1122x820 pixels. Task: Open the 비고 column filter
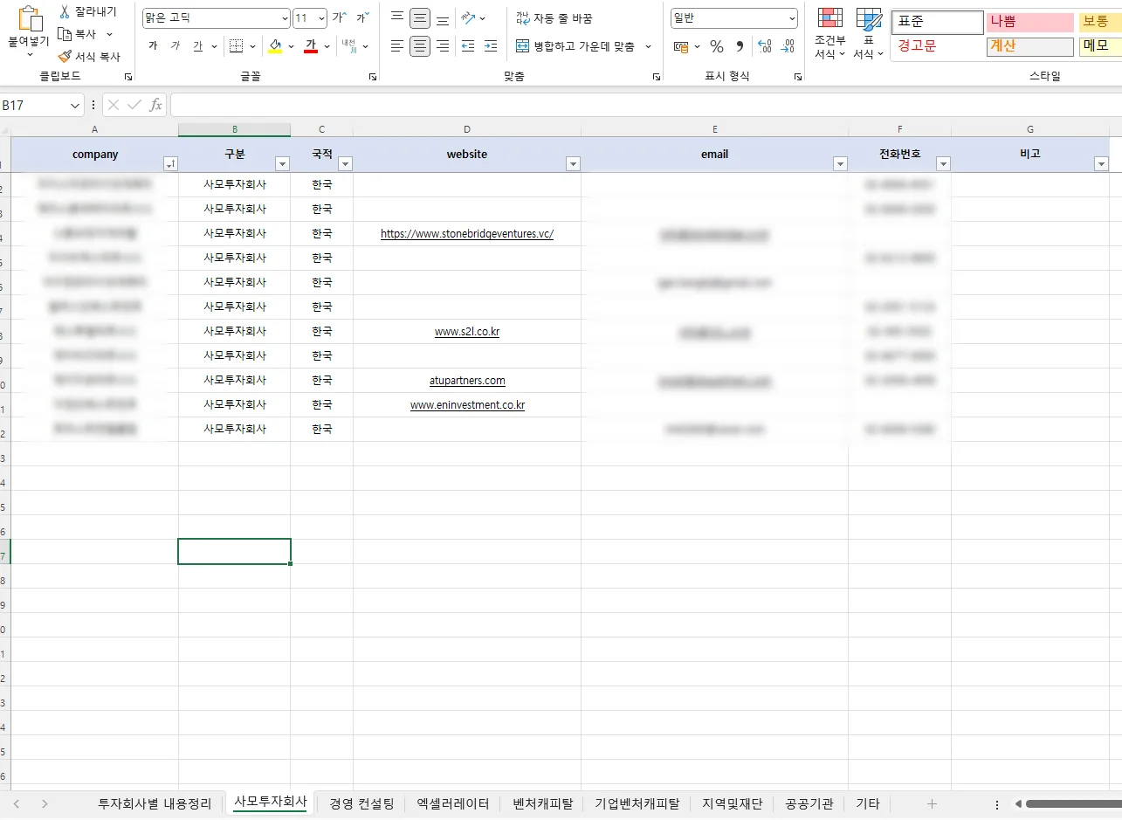(1101, 163)
